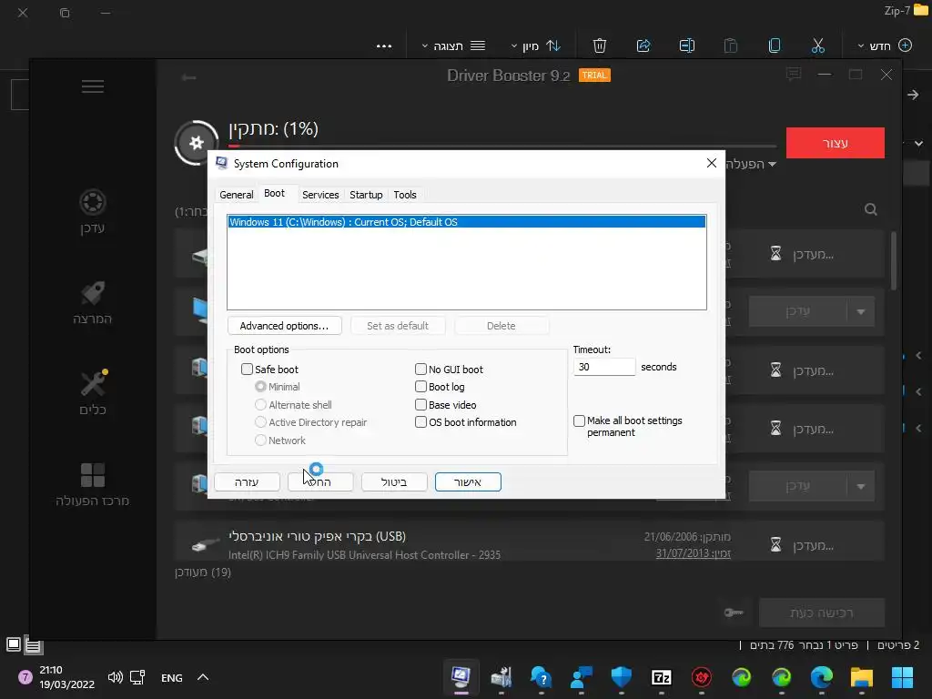Click the rename icon in Explorer toolbar
The height and width of the screenshot is (699, 932).
[687, 46]
